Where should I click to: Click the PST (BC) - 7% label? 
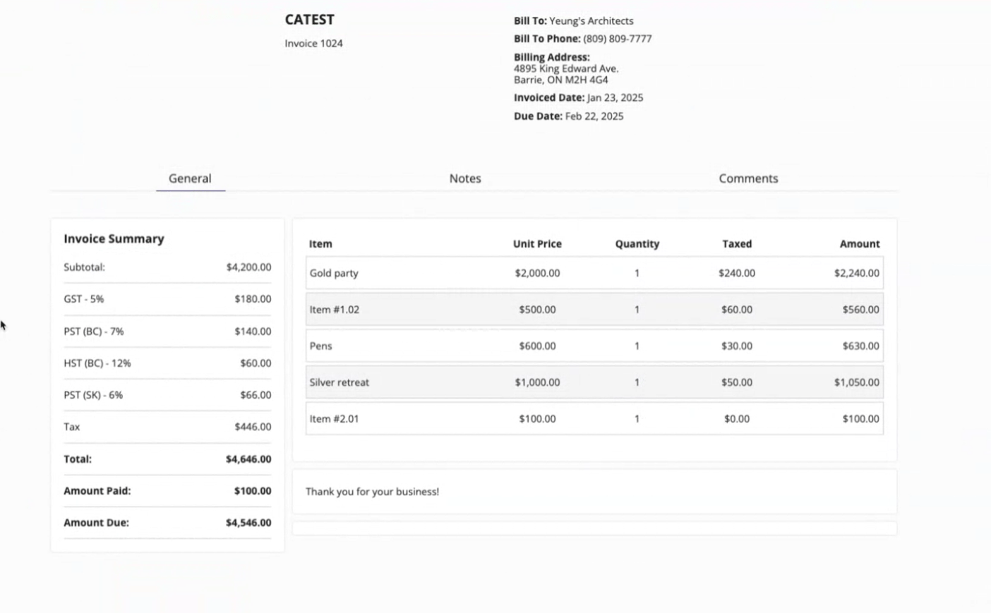(93, 331)
